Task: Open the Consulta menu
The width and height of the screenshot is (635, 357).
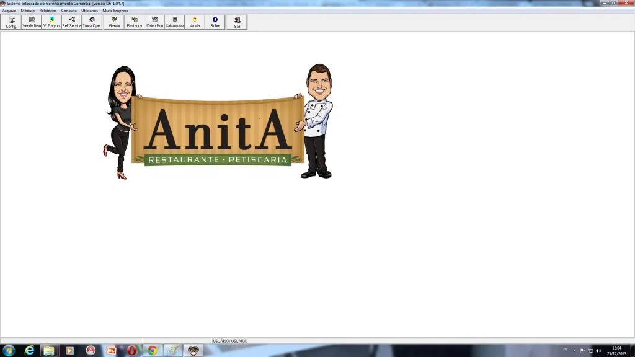Action: 69,11
